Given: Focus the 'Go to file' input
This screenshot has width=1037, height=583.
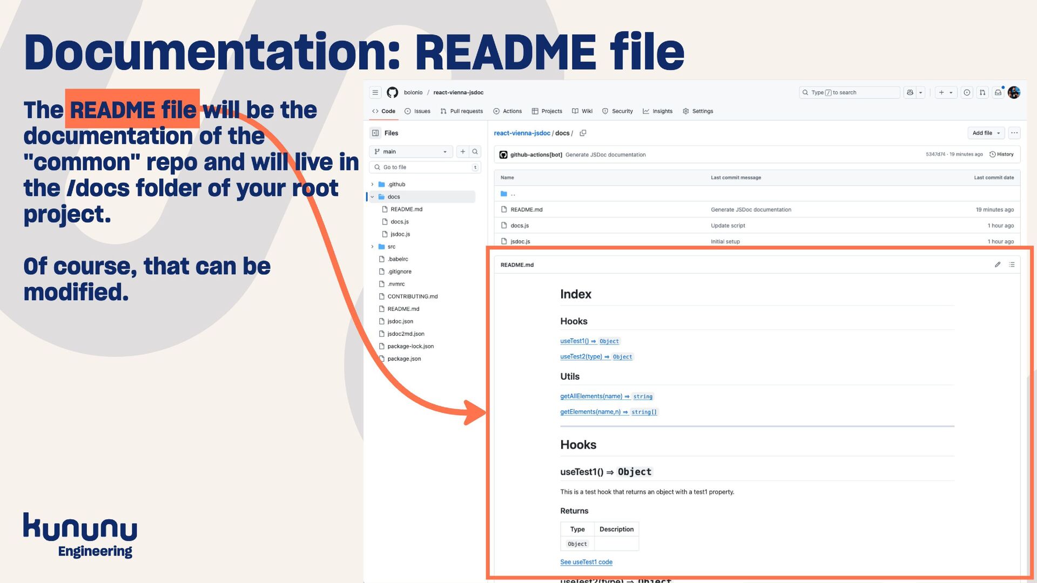Looking at the screenshot, I should coord(425,167).
